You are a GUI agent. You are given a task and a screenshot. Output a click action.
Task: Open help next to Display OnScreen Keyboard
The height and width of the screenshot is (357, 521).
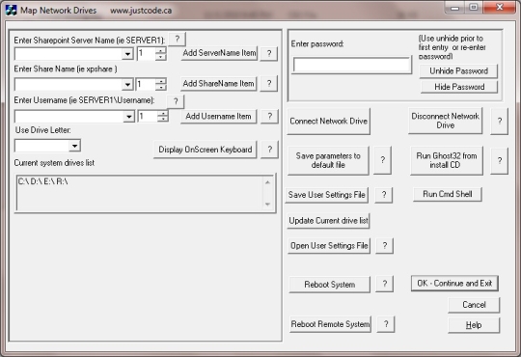click(269, 150)
